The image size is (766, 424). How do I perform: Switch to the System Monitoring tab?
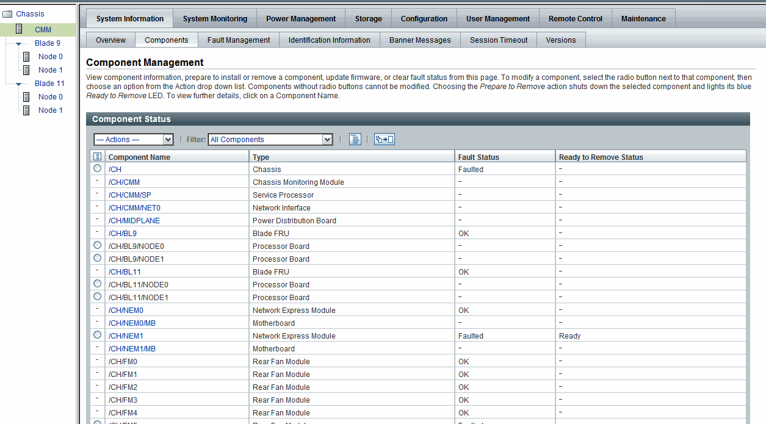[215, 19]
